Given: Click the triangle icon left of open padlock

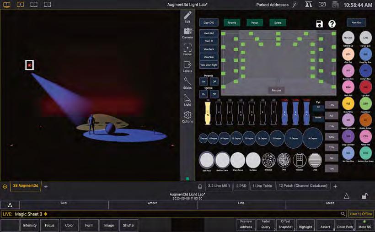Looking at the screenshot, I should coord(347,196).
